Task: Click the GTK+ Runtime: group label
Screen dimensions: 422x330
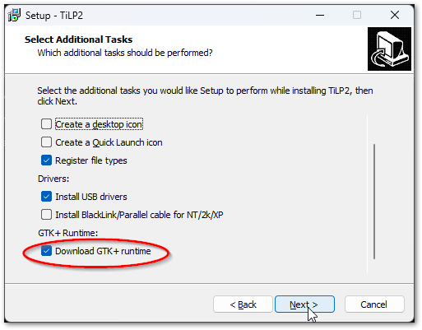Action: click(x=67, y=233)
